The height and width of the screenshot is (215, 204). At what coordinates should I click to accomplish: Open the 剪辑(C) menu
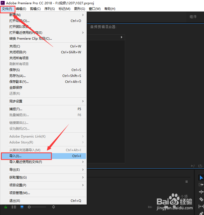click(x=35, y=9)
